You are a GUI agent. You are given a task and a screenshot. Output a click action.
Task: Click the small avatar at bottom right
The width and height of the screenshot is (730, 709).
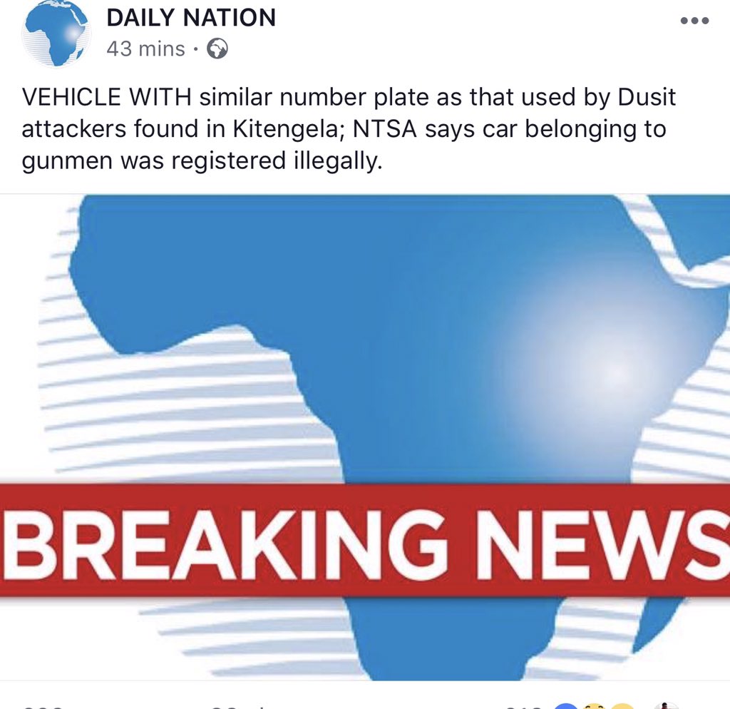(x=667, y=705)
